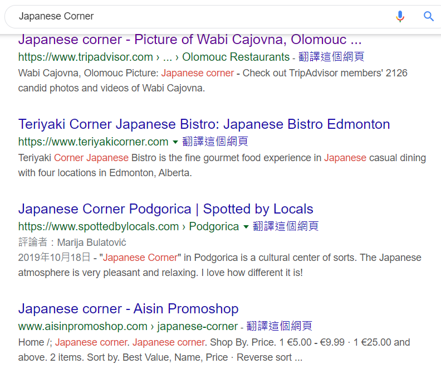The width and height of the screenshot is (441, 378).
Task: Click the www.aisinpromoshop.com URL text
Action: coord(82,326)
